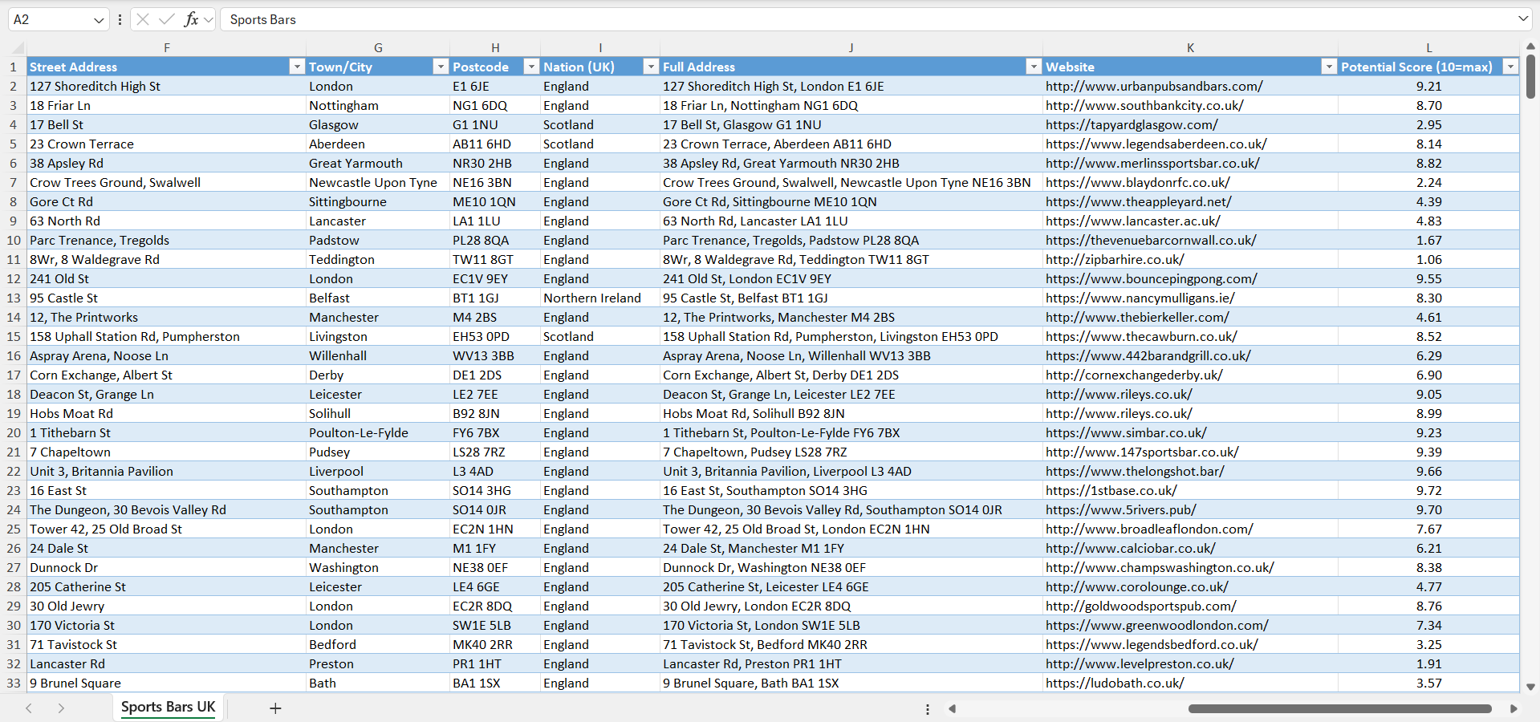The image size is (1540, 722).
Task: Select Newcastle Upon Tyne town cell
Action: click(x=377, y=182)
